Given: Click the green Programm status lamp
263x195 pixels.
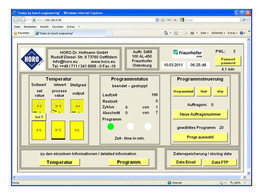Looking at the screenshot, I should click(110, 127).
